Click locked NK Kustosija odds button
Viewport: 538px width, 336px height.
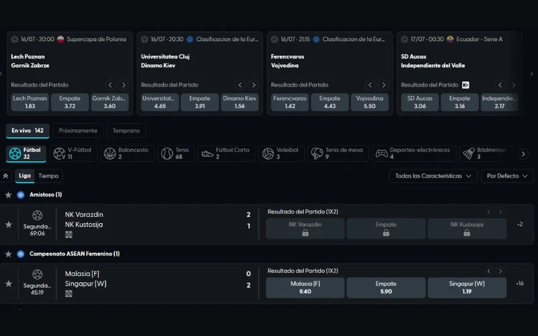[467, 228]
